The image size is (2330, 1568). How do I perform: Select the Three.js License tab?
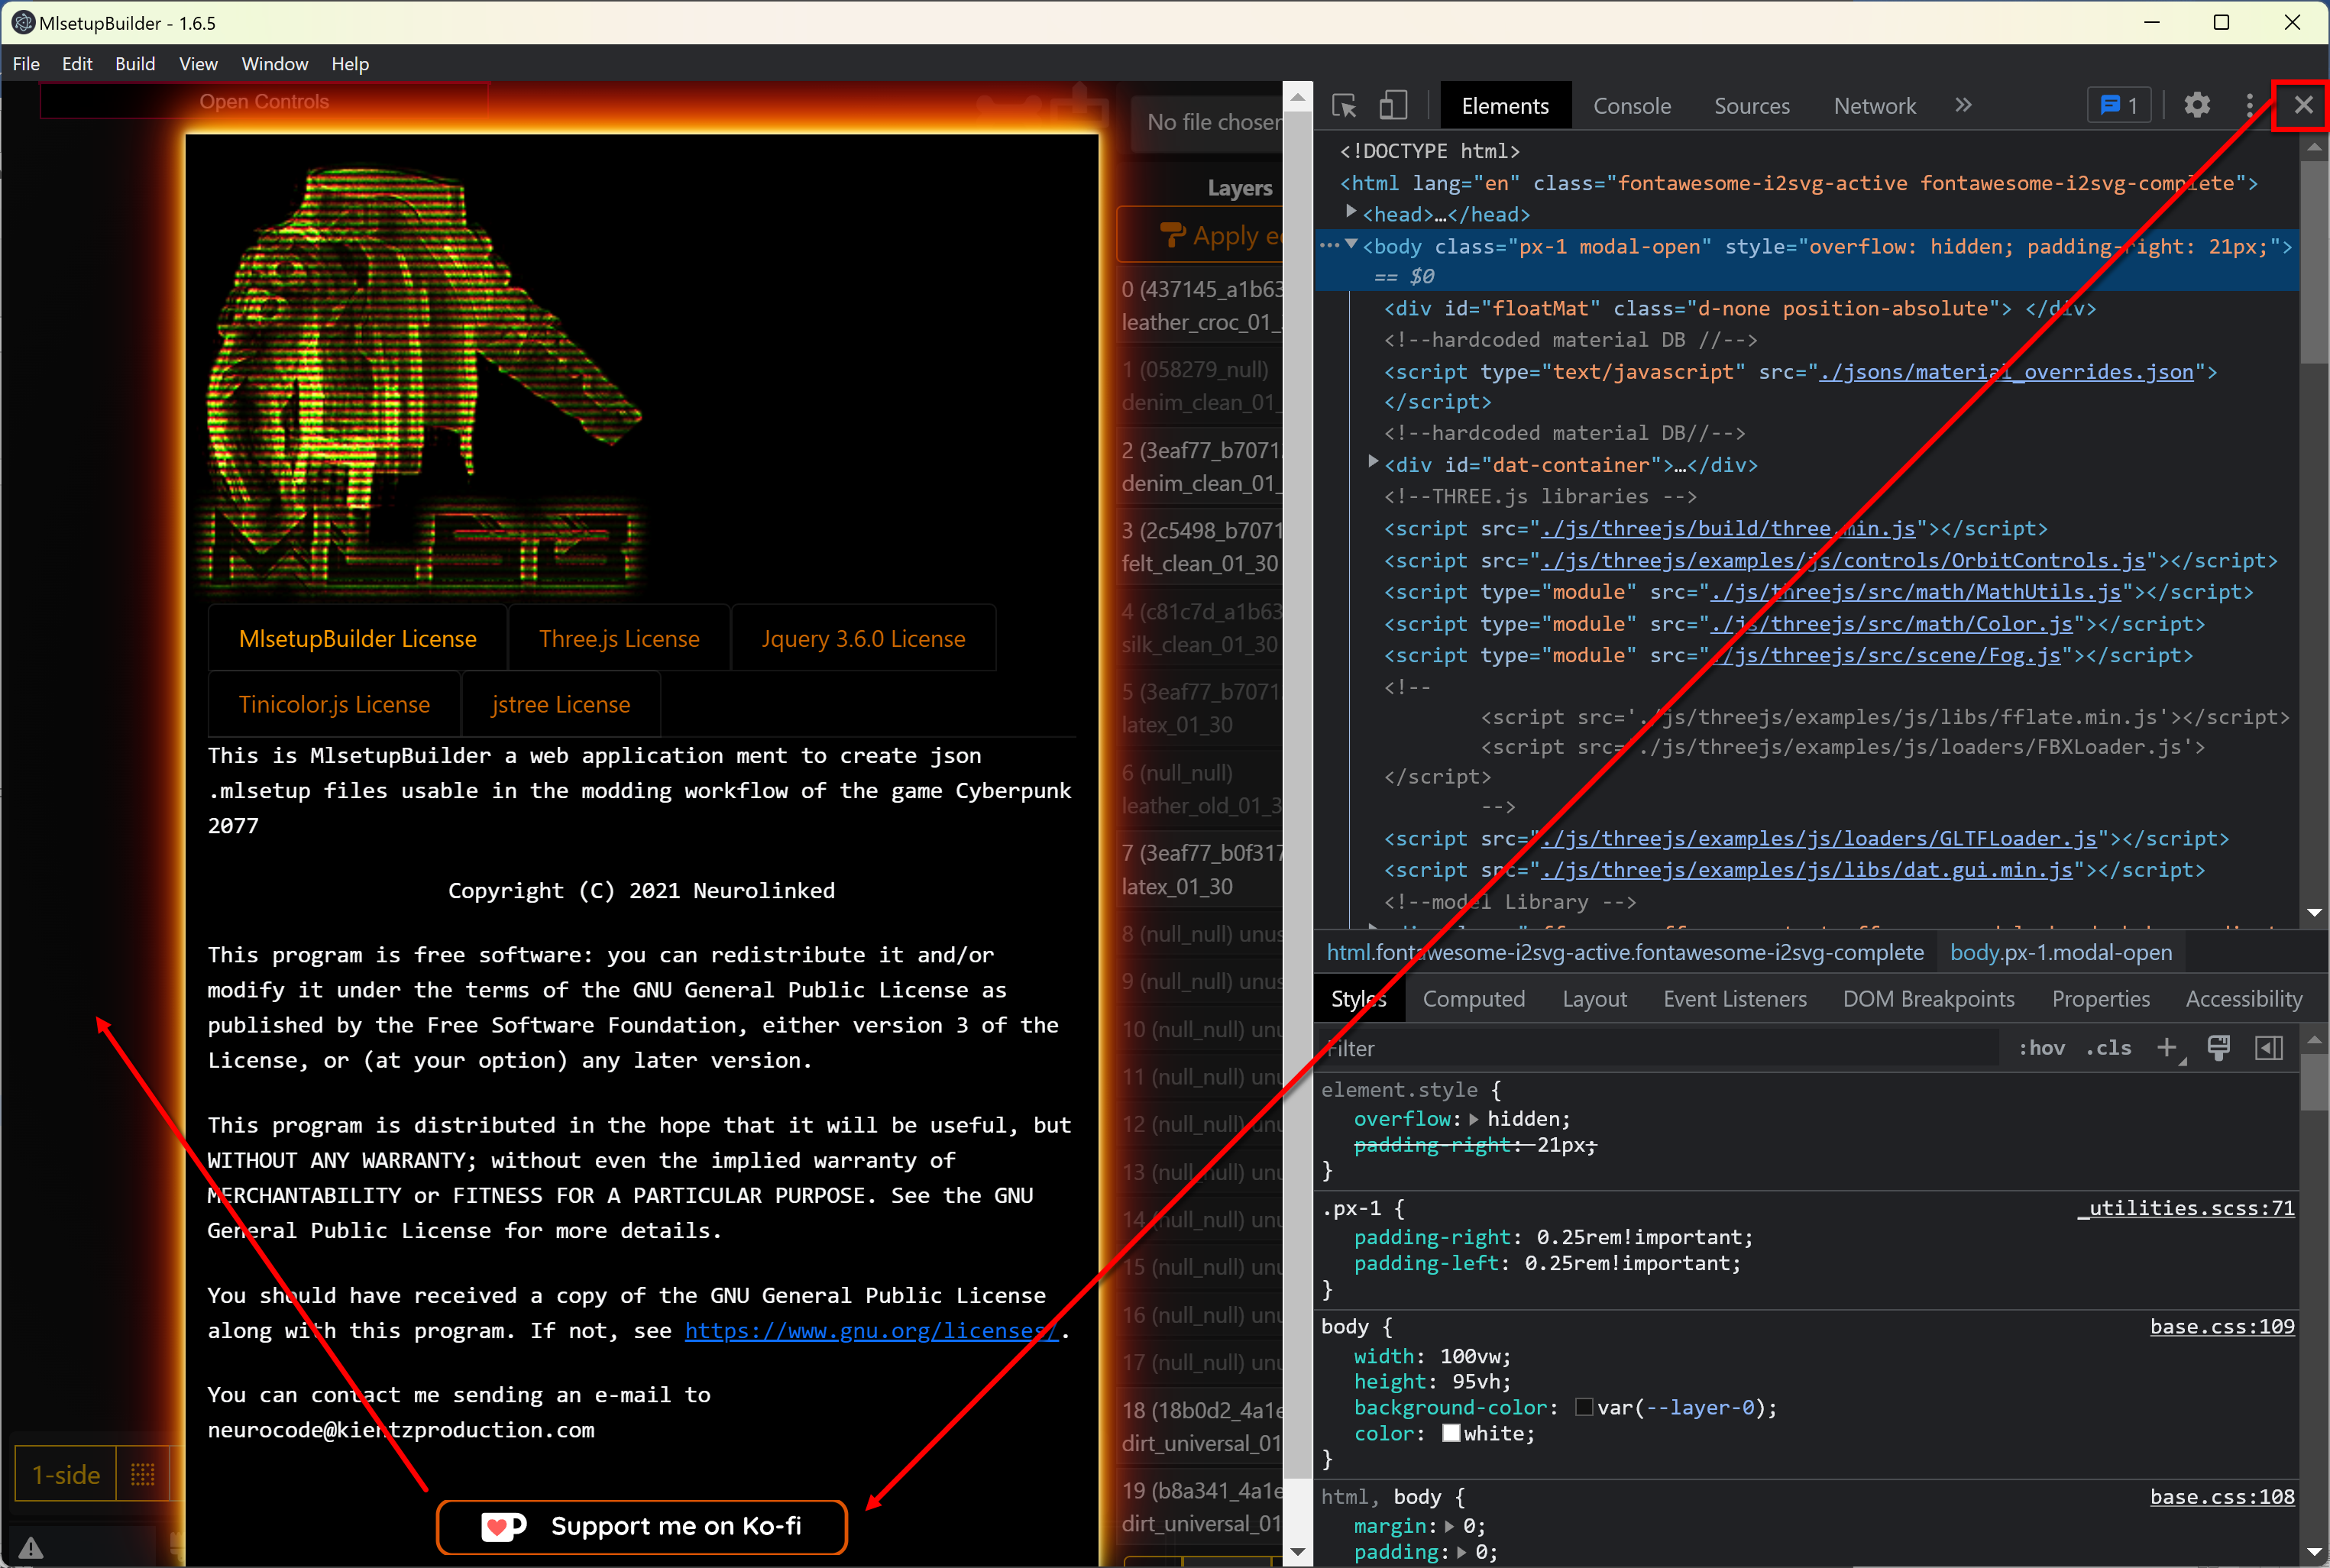coord(619,638)
